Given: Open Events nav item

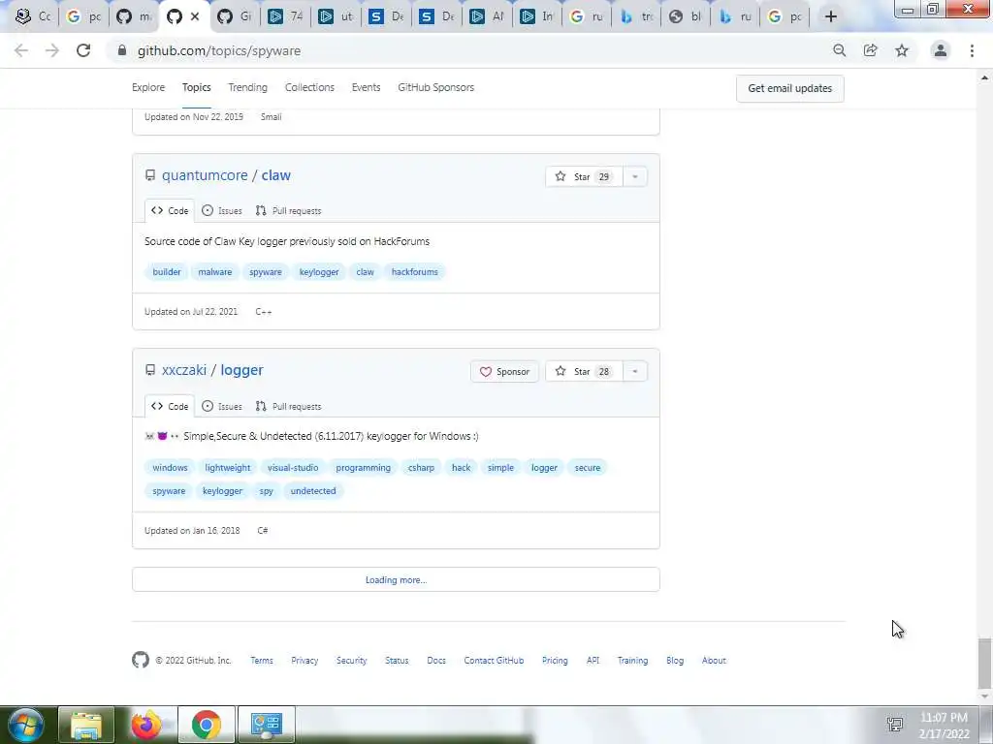Looking at the screenshot, I should click(366, 87).
